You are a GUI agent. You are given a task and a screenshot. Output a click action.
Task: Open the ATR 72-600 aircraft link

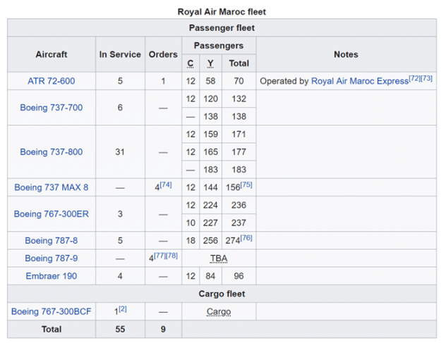click(52, 81)
